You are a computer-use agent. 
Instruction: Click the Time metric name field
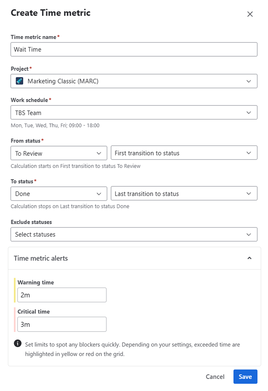(x=134, y=49)
